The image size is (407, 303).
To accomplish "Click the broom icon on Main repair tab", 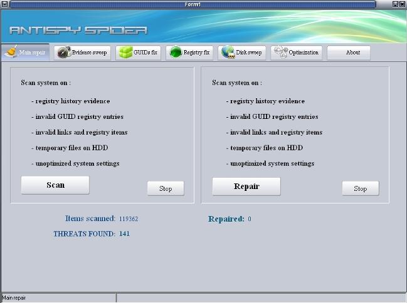I will coord(11,53).
